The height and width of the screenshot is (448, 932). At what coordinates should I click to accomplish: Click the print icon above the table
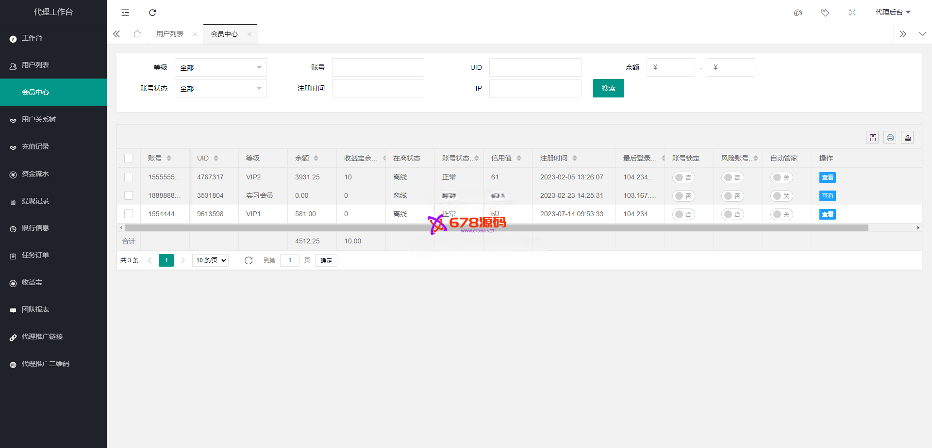point(890,138)
